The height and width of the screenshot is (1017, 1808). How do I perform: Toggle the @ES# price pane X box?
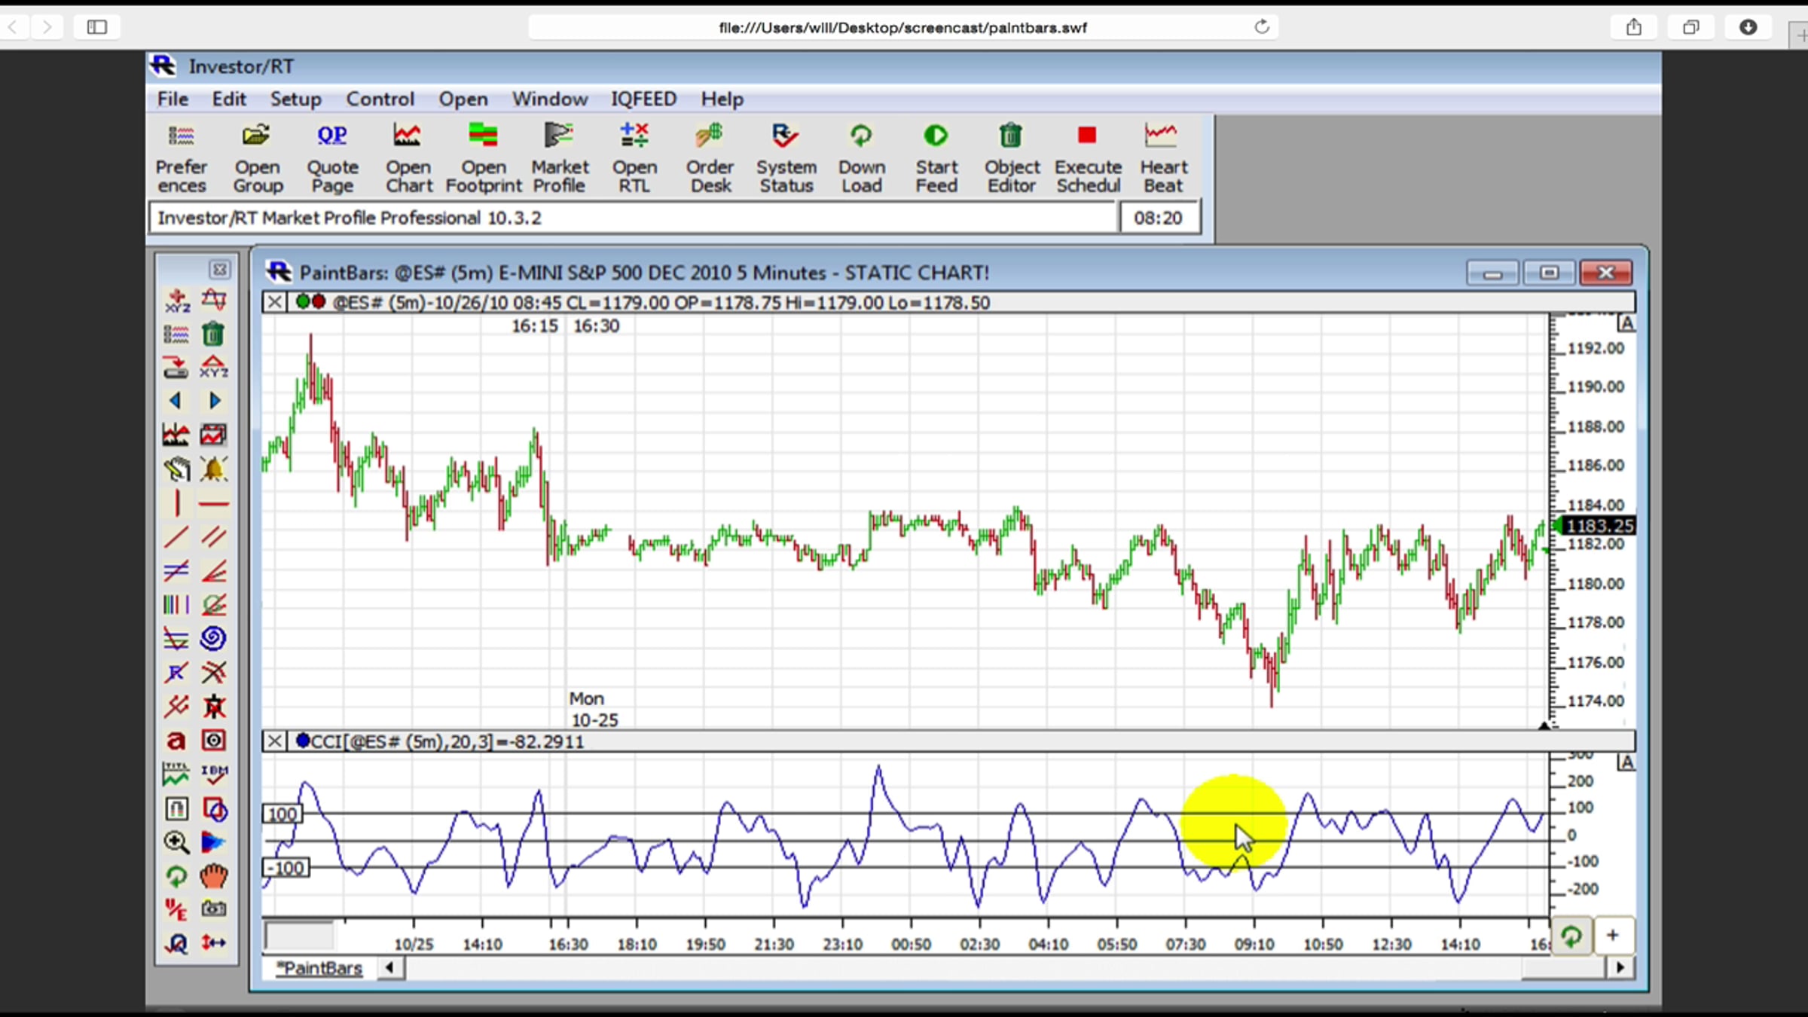click(x=274, y=302)
